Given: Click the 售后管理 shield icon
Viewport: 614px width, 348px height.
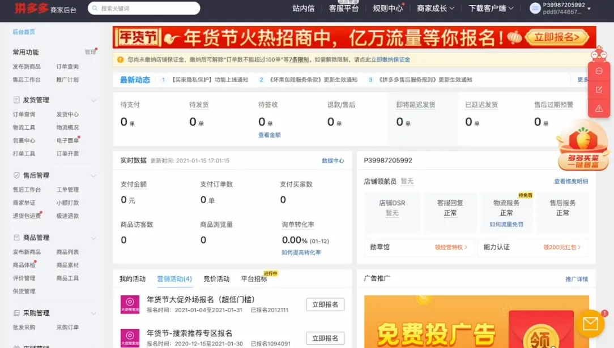Looking at the screenshot, I should tap(16, 175).
